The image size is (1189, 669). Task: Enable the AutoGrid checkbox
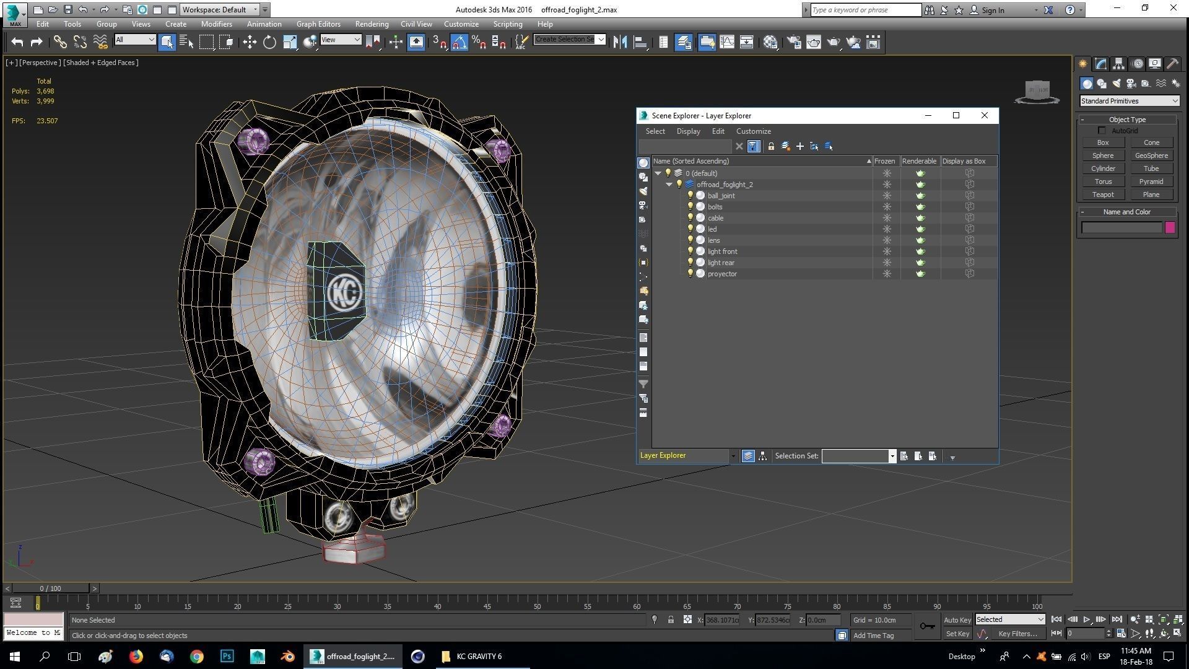pos(1102,131)
